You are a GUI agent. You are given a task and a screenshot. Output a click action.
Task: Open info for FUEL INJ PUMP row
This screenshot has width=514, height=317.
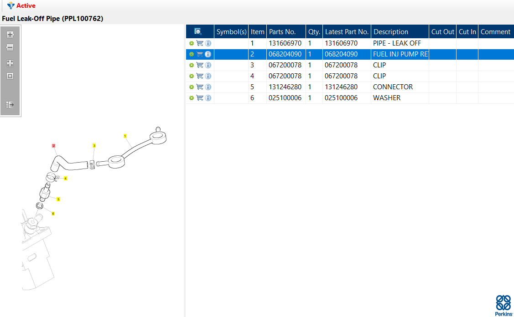[208, 54]
